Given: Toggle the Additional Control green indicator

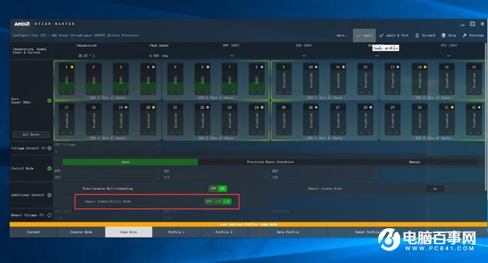Looking at the screenshot, I should [x=49, y=195].
